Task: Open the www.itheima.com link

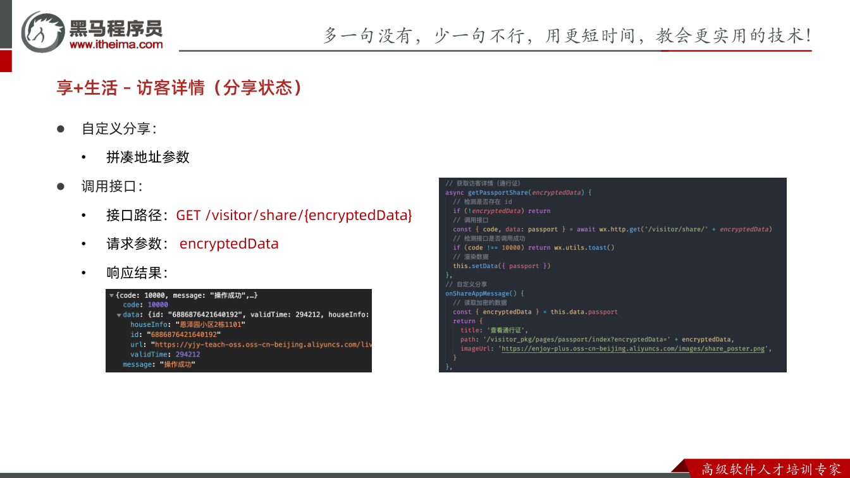Action: click(x=116, y=44)
